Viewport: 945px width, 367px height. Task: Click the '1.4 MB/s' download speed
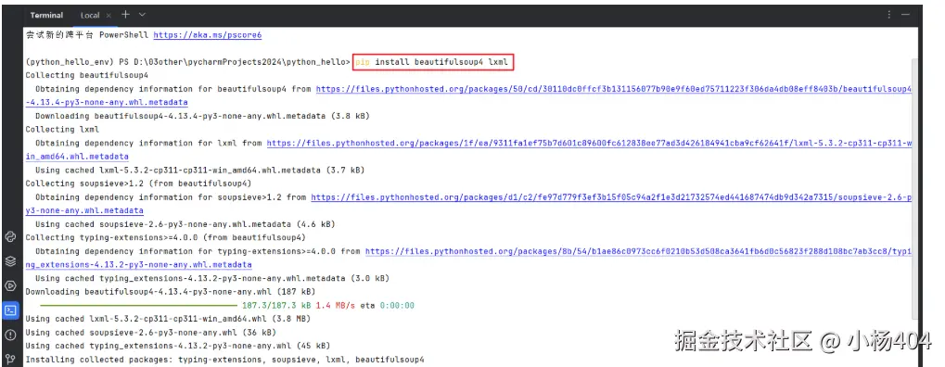point(335,306)
